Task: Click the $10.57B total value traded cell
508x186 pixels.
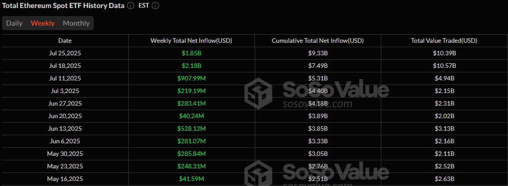Action: (444, 66)
